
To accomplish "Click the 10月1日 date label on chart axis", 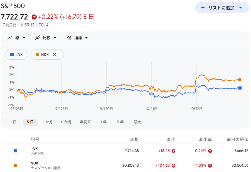I will coord(151,109).
